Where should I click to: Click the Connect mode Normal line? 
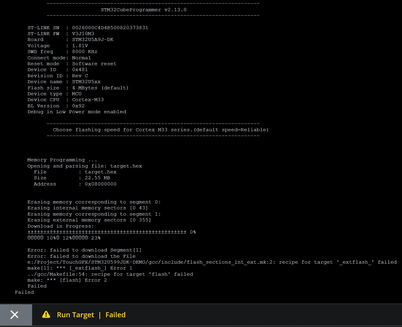(59, 58)
